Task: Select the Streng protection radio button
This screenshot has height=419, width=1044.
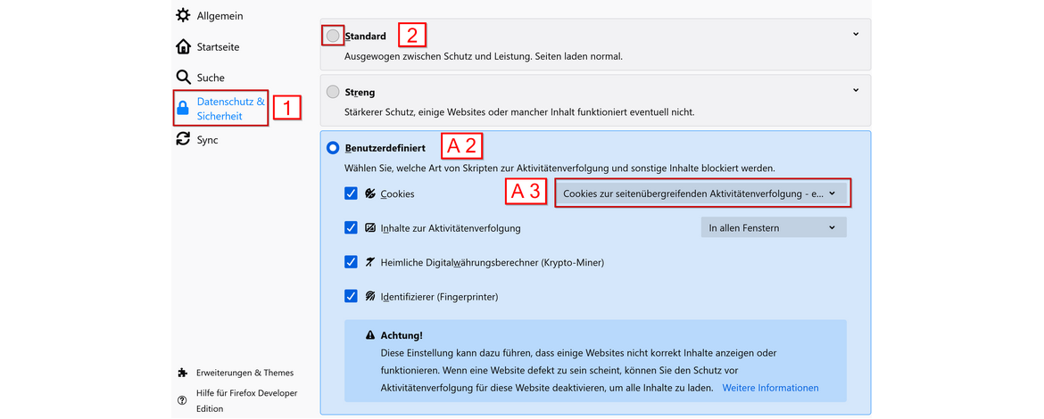Action: click(x=333, y=92)
